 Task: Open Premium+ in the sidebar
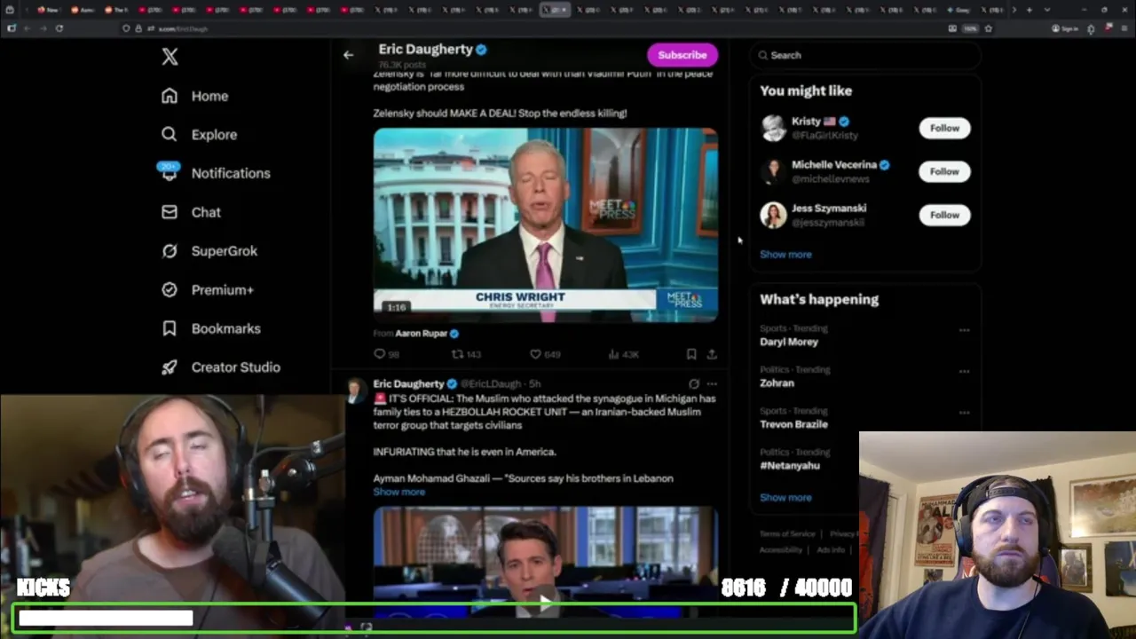(208, 290)
